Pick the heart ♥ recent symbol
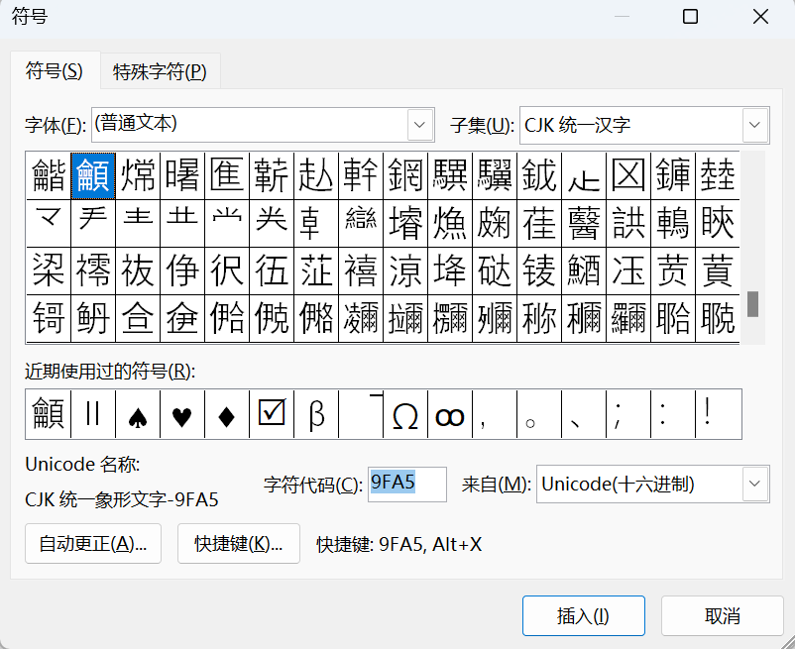 (182, 414)
